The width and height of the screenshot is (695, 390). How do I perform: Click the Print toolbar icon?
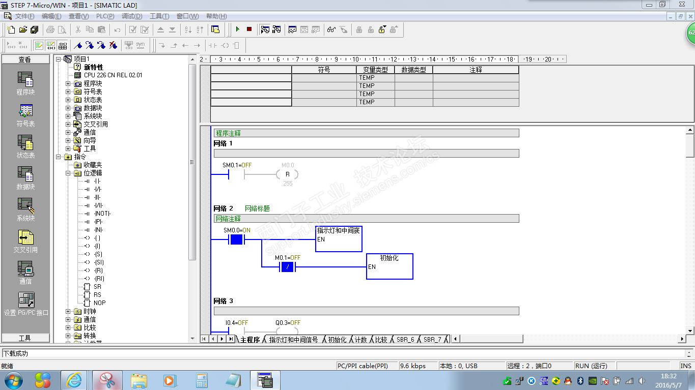click(50, 29)
